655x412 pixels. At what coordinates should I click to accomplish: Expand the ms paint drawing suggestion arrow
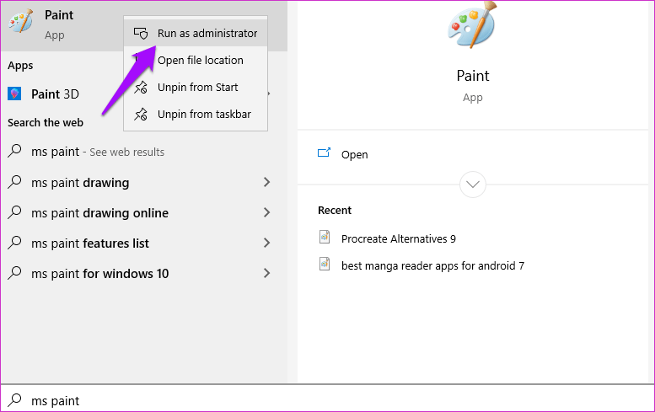pos(266,183)
